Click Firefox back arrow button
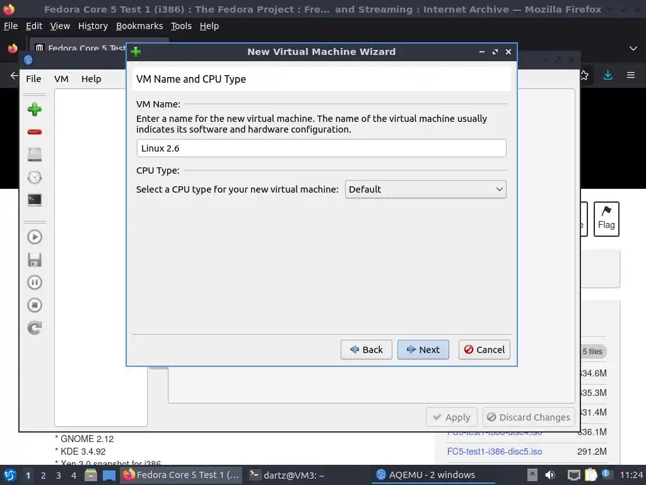646x485 pixels. coord(14,76)
